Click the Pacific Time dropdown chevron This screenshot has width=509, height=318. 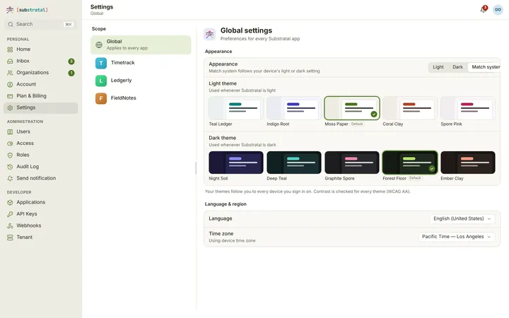(489, 237)
